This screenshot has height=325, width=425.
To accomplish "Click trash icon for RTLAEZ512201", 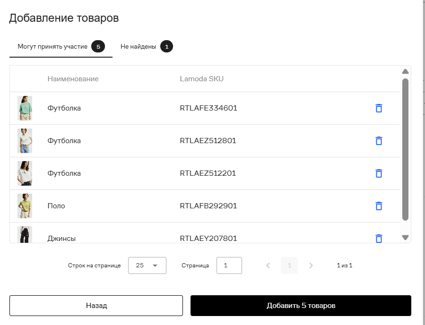I will click(x=379, y=173).
